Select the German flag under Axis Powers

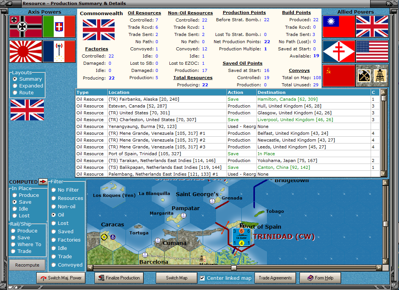(x=26, y=27)
